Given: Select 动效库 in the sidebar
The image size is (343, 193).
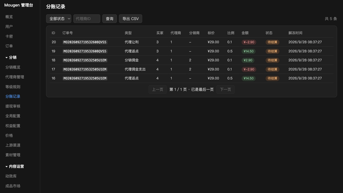Looking at the screenshot, I should [x=11, y=176].
